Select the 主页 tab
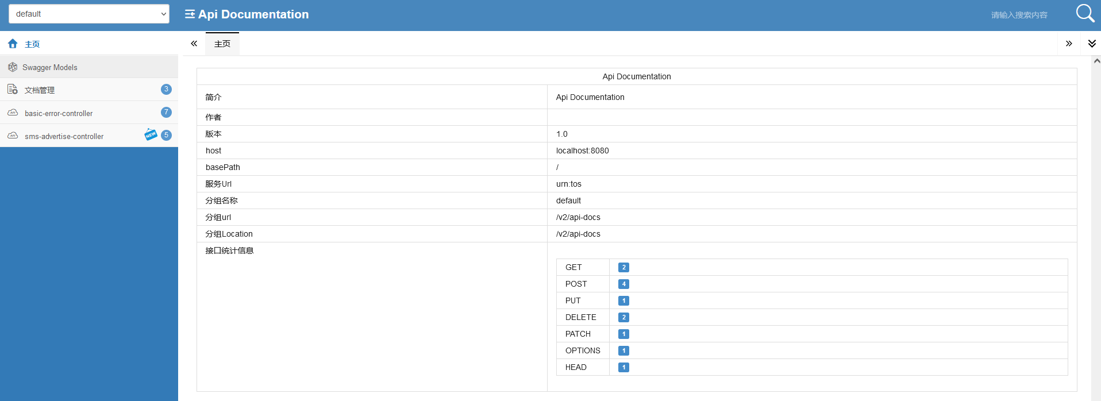 (x=222, y=44)
